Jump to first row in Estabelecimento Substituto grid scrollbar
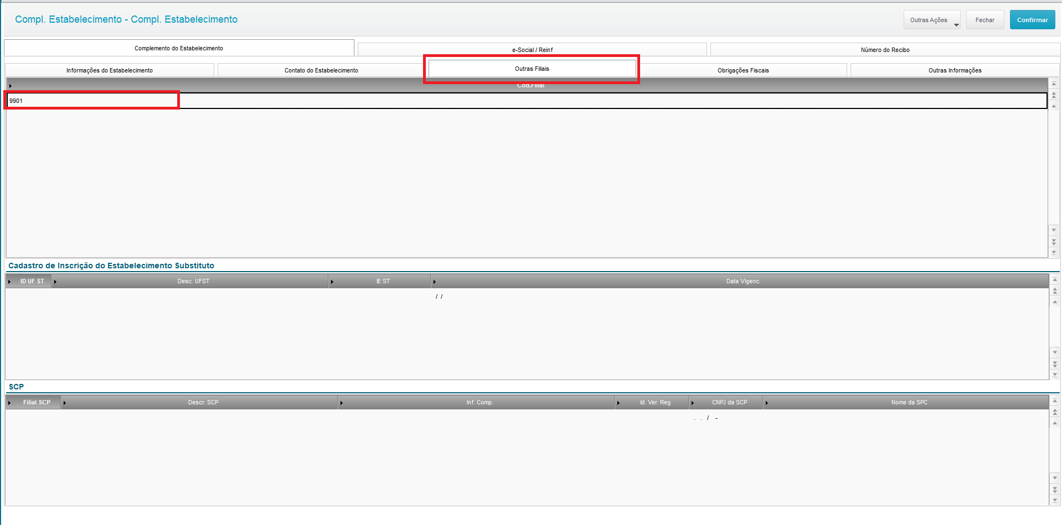The height and width of the screenshot is (525, 1062). [x=1055, y=280]
